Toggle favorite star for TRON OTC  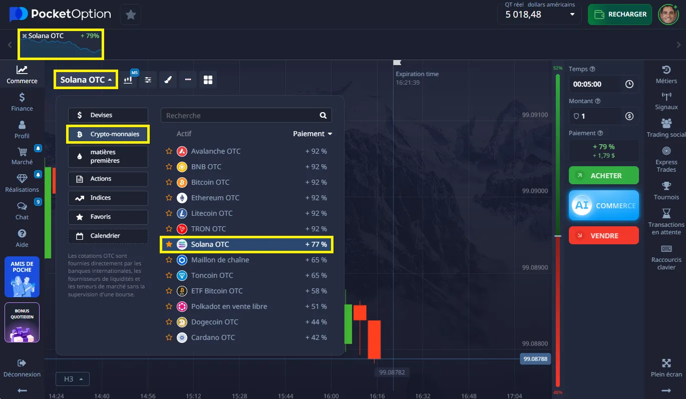click(x=169, y=229)
